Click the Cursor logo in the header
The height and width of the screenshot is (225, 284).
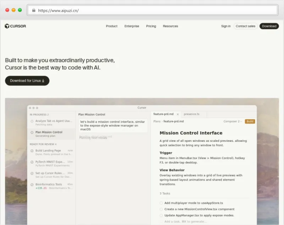coord(15,26)
